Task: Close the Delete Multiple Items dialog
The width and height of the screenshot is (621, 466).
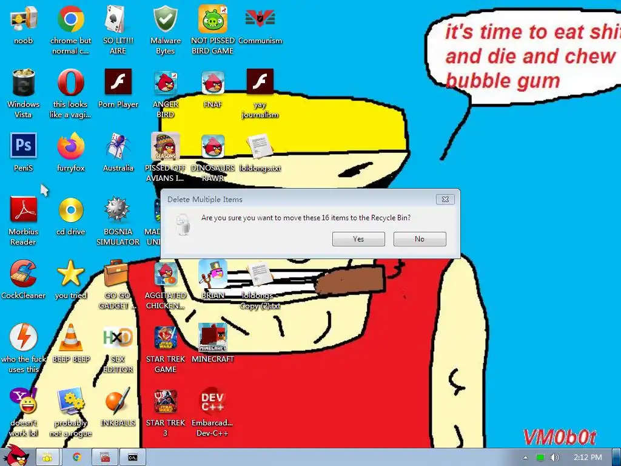Action: pos(445,199)
